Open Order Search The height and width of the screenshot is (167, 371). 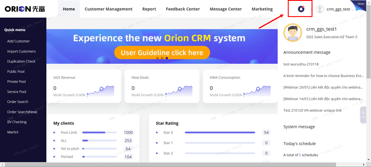pos(18,102)
